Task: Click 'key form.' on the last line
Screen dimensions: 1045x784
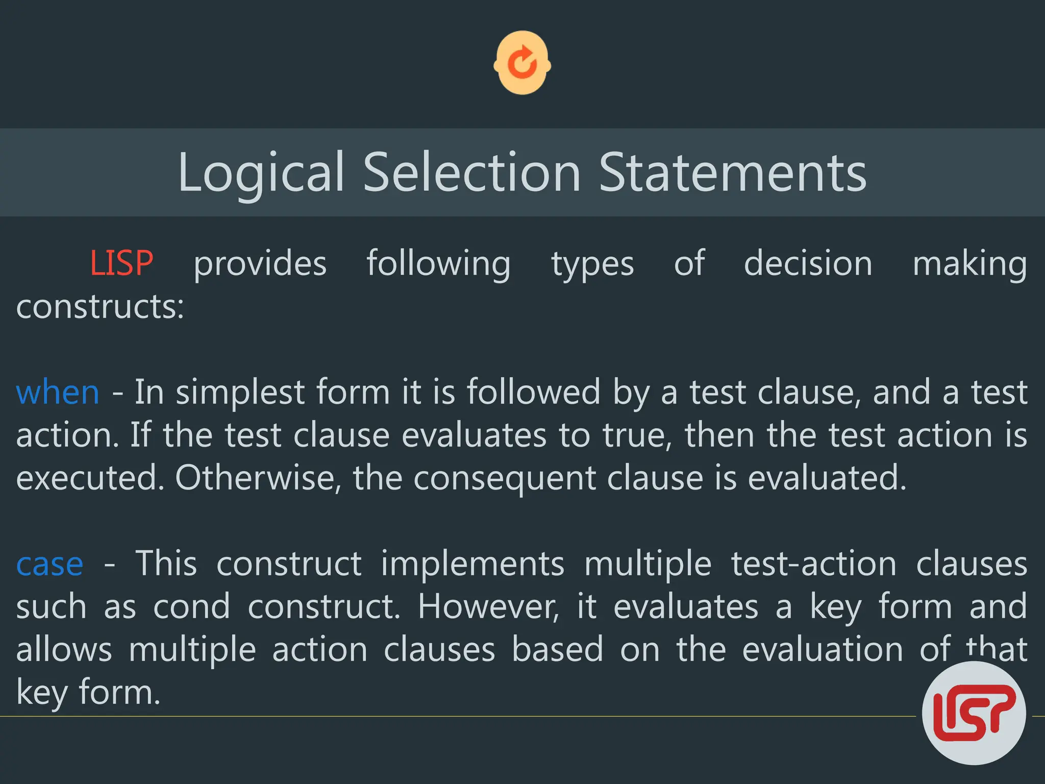Action: tap(88, 693)
